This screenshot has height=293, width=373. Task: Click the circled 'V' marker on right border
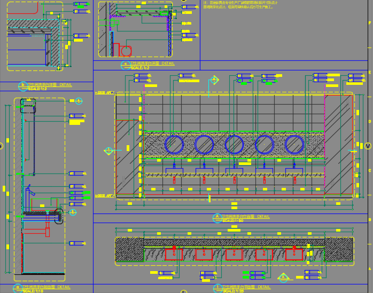coord(368,146)
